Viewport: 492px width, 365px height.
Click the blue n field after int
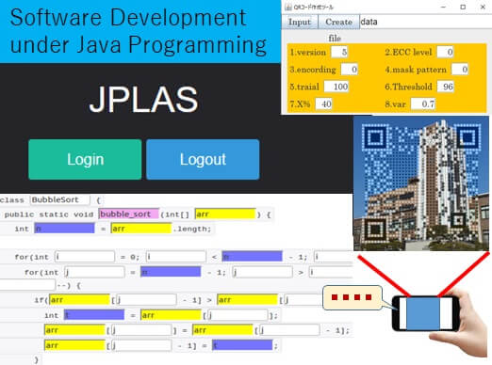click(x=64, y=229)
